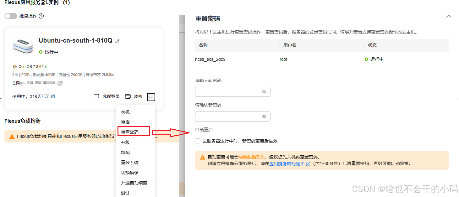The height and width of the screenshot is (197, 459).
Task: Click the orange warning icon in the auto-restart notice
Action: (203, 157)
